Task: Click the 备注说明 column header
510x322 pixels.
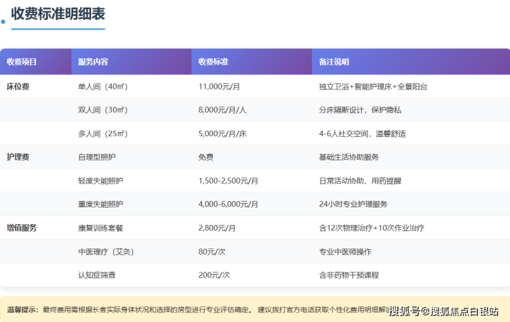Action: pyautogui.click(x=334, y=62)
